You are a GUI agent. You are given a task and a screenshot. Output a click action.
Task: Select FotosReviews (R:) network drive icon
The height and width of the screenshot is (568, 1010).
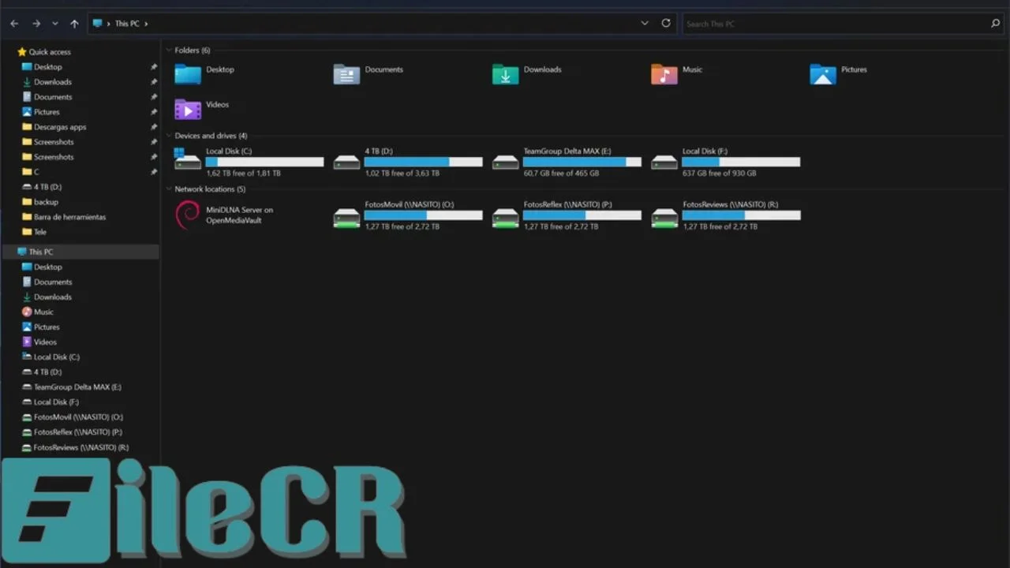(x=664, y=218)
